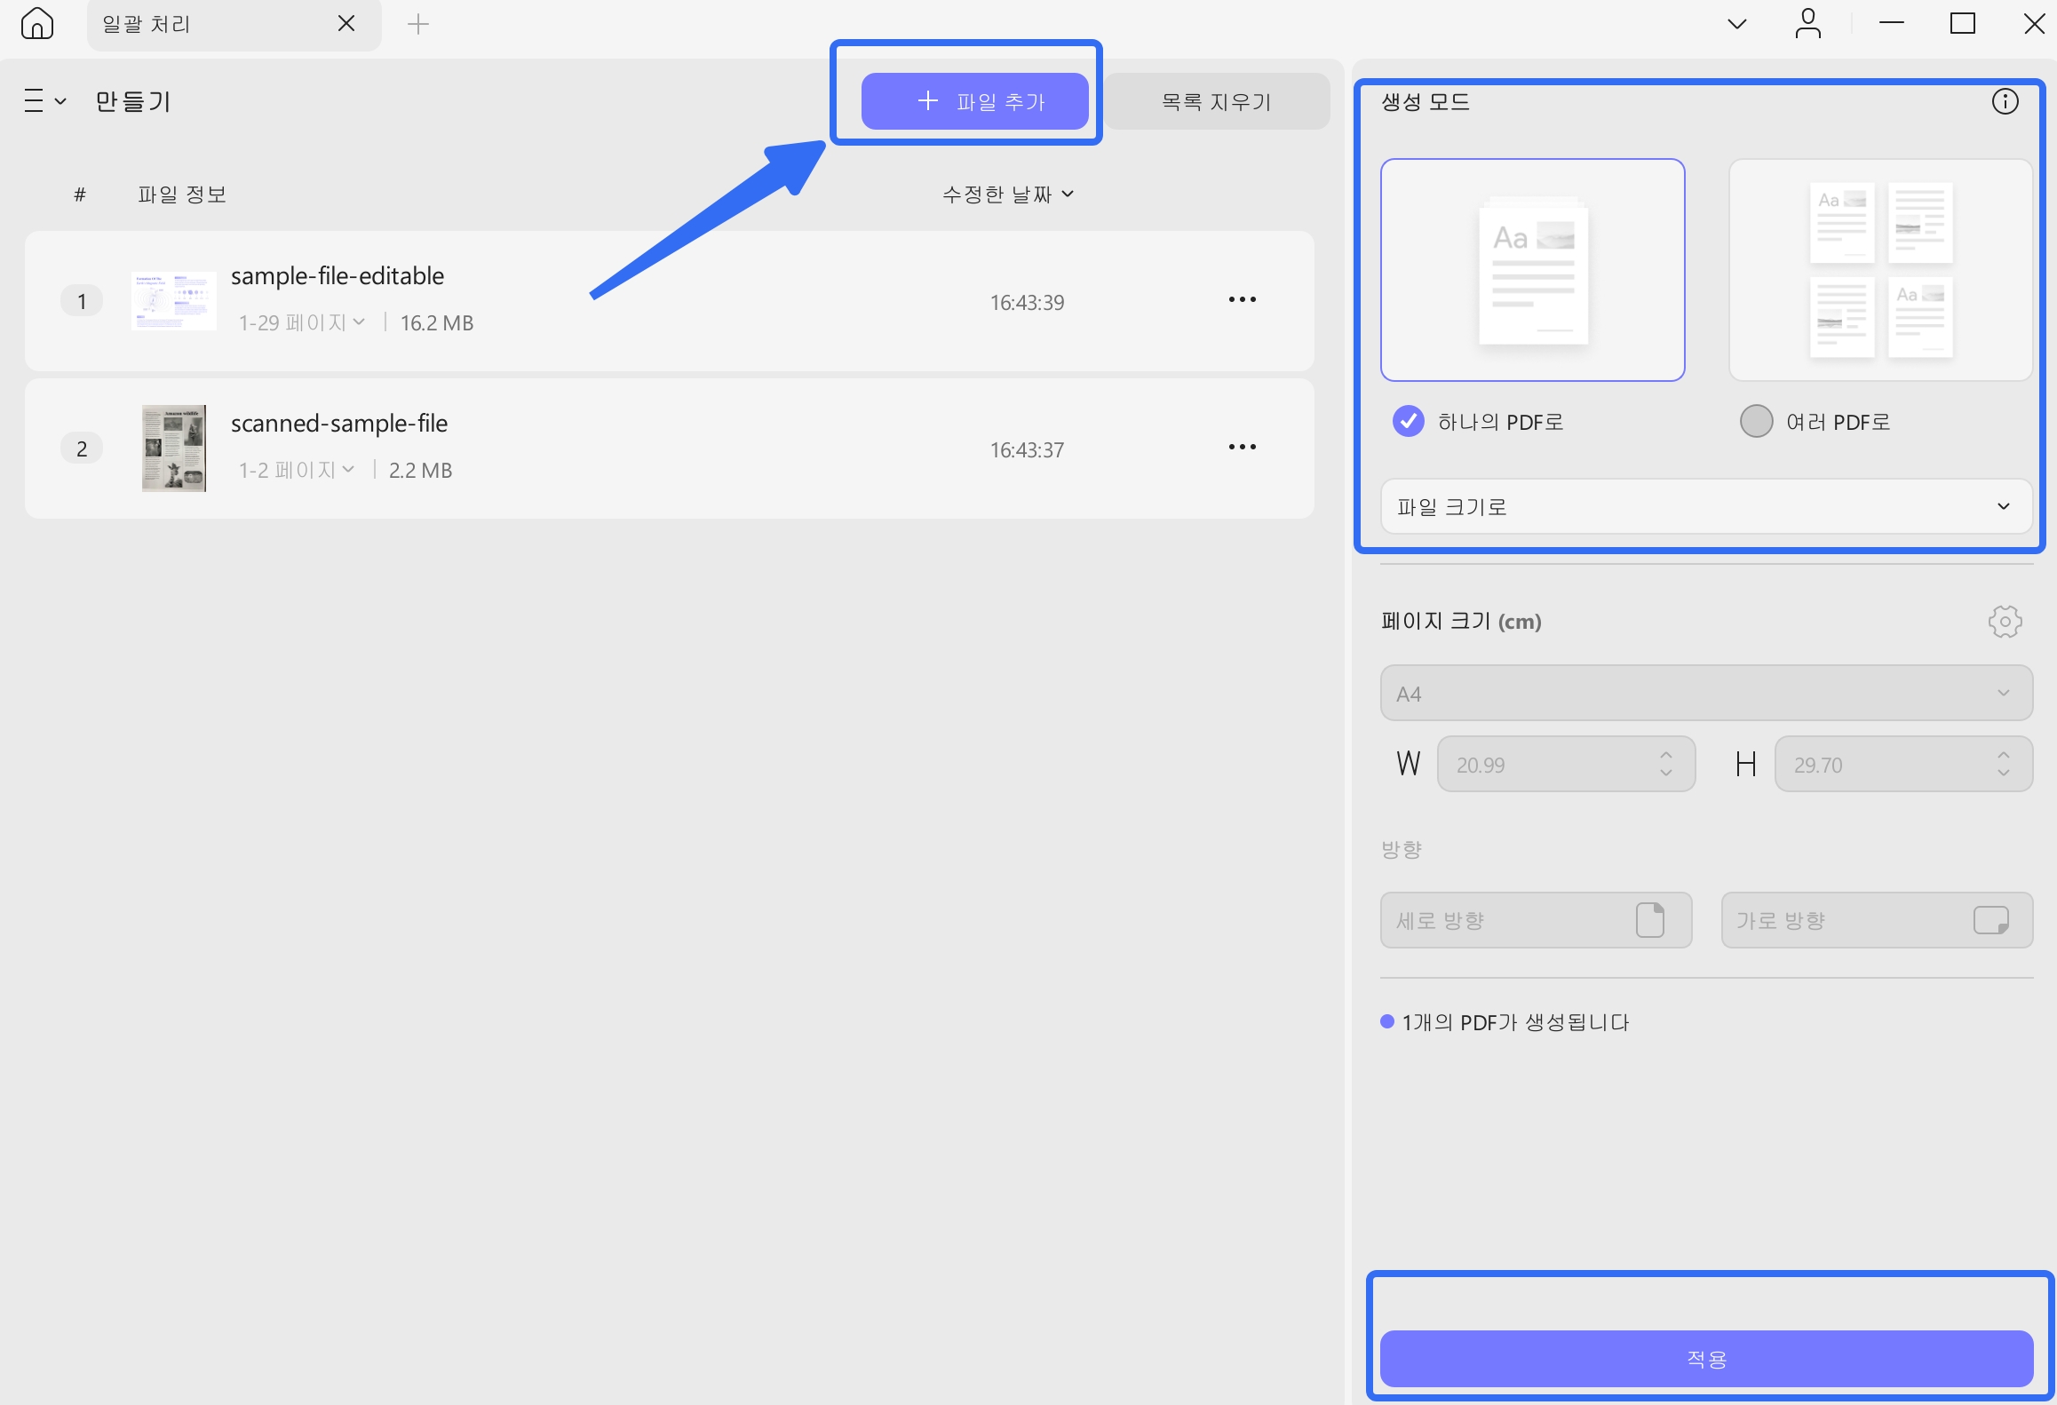The image size is (2057, 1405).
Task: Show 생성 모드 info icon
Action: 2005,101
